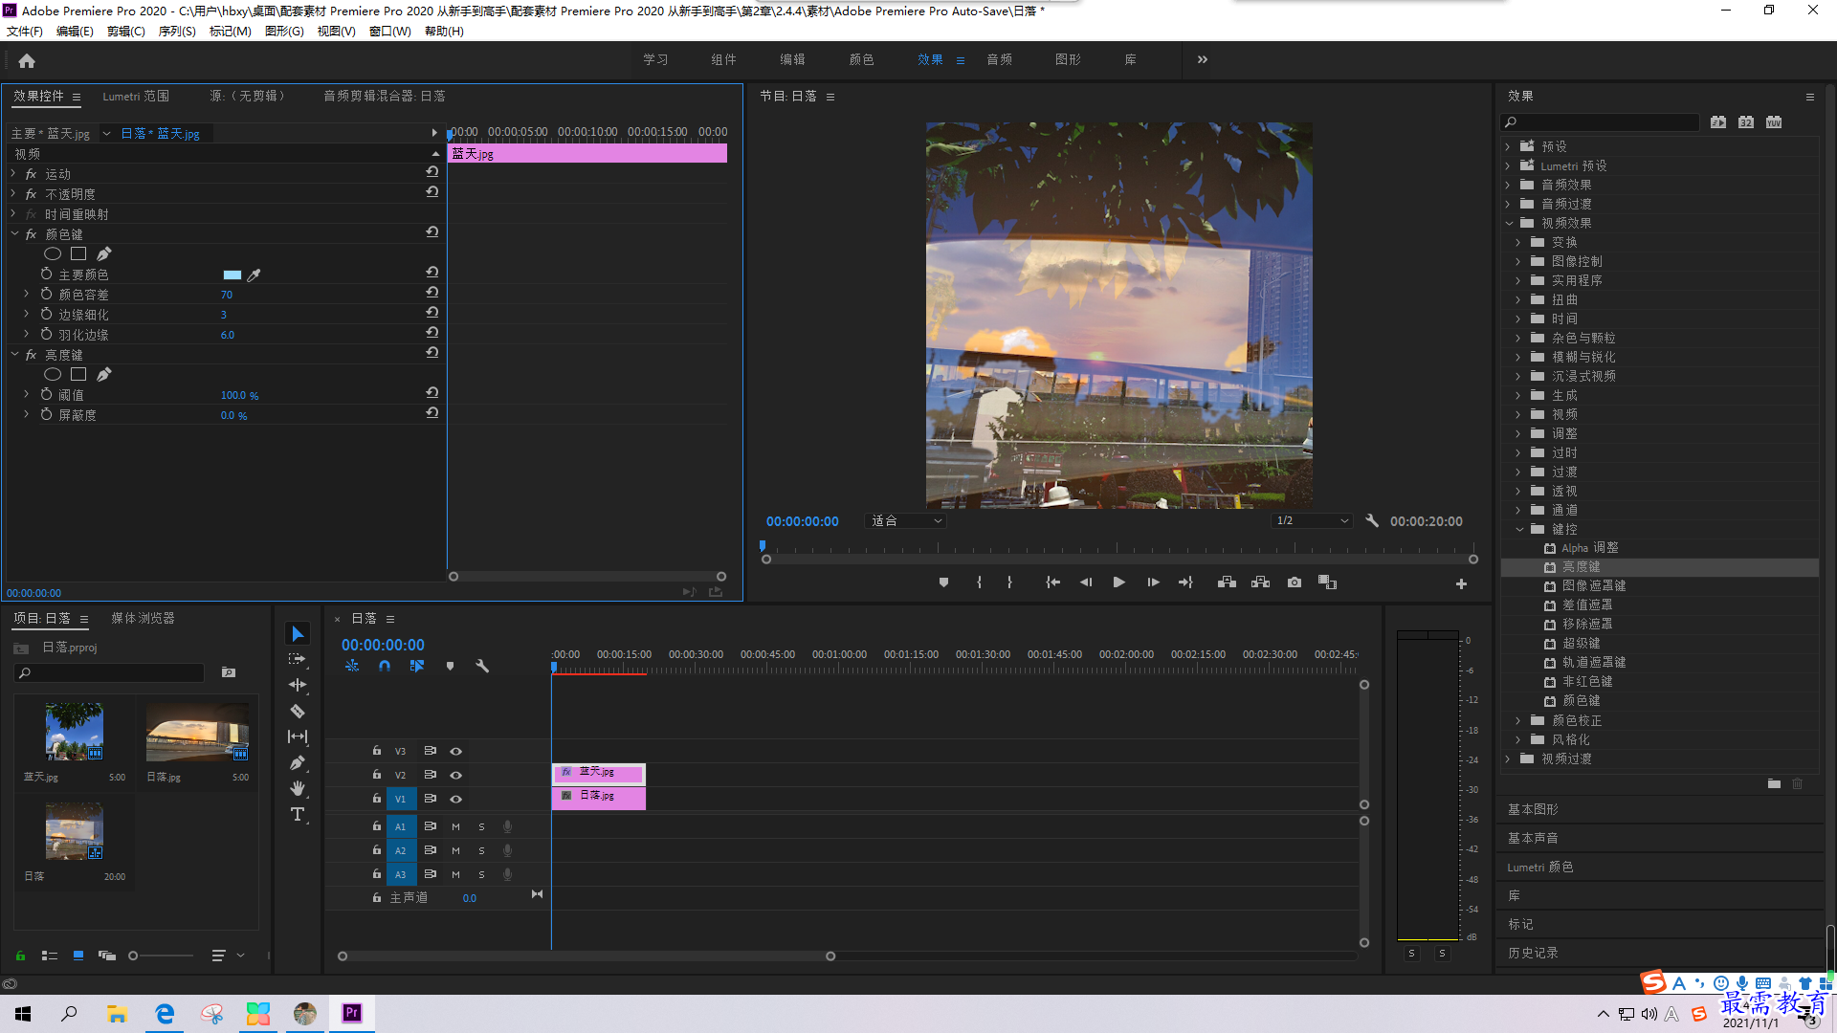The width and height of the screenshot is (1837, 1033).
Task: Select the 日落.jpg thumbnail in project panel
Action: (197, 734)
